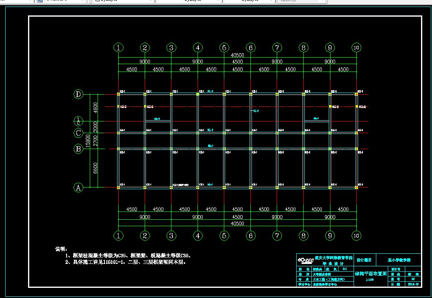
Task: Select the 2013.06 date value
Action: pos(413,284)
